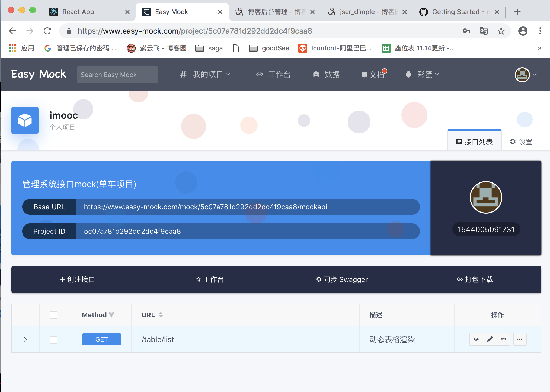Viewport: 550px width, 392px height.
Task: Preview the /table/list interface with eye icon
Action: point(476,339)
